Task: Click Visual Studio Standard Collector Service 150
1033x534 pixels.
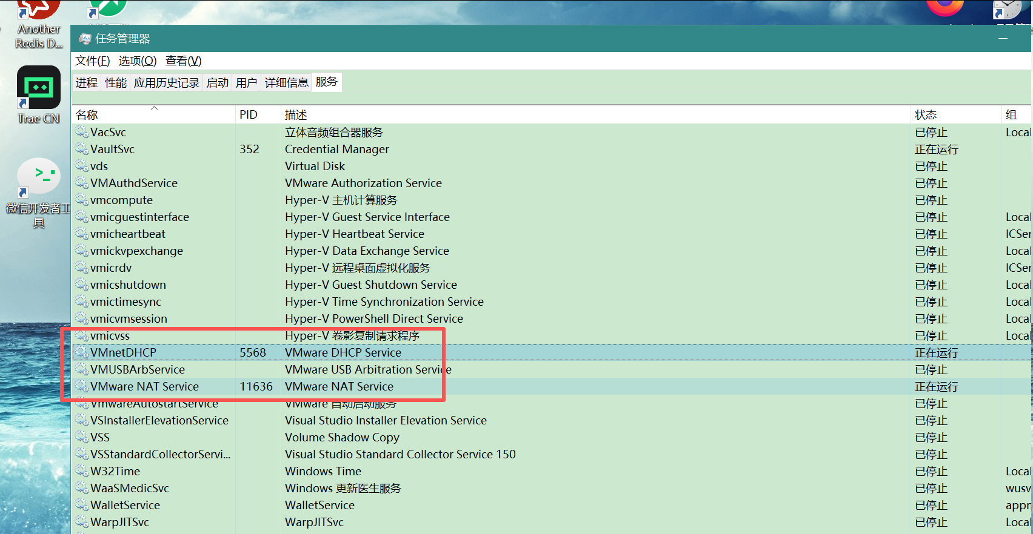Action: tap(400, 454)
